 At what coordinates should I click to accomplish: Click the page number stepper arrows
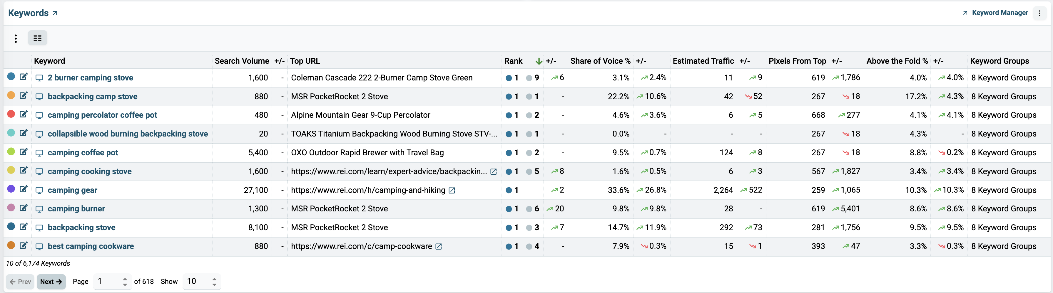[125, 282]
